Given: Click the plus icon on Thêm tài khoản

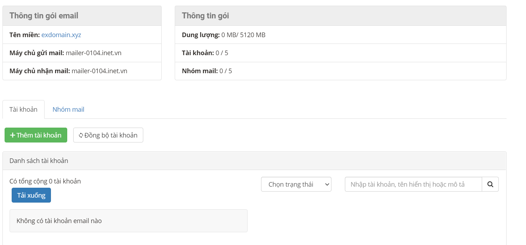Looking at the screenshot, I should point(13,135).
